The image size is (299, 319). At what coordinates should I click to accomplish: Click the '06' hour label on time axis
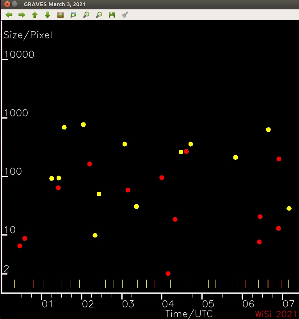248,304
